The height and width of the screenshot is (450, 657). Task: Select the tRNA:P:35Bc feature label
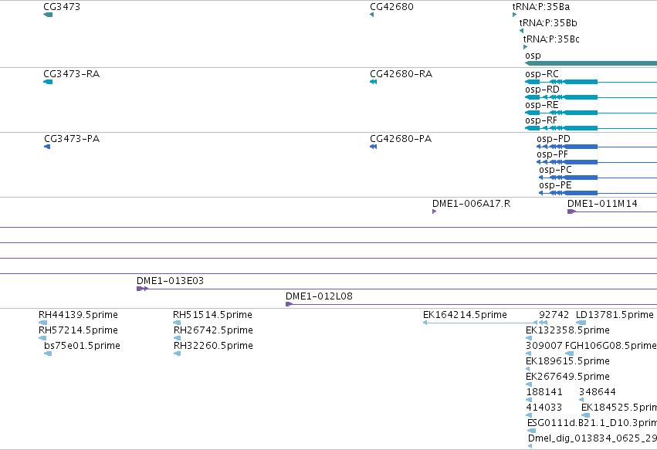[x=551, y=39]
